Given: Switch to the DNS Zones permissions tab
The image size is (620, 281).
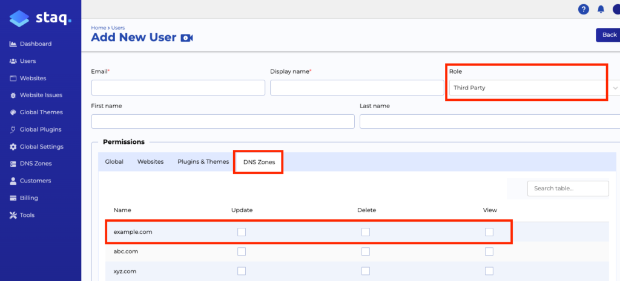Looking at the screenshot, I should tap(259, 162).
